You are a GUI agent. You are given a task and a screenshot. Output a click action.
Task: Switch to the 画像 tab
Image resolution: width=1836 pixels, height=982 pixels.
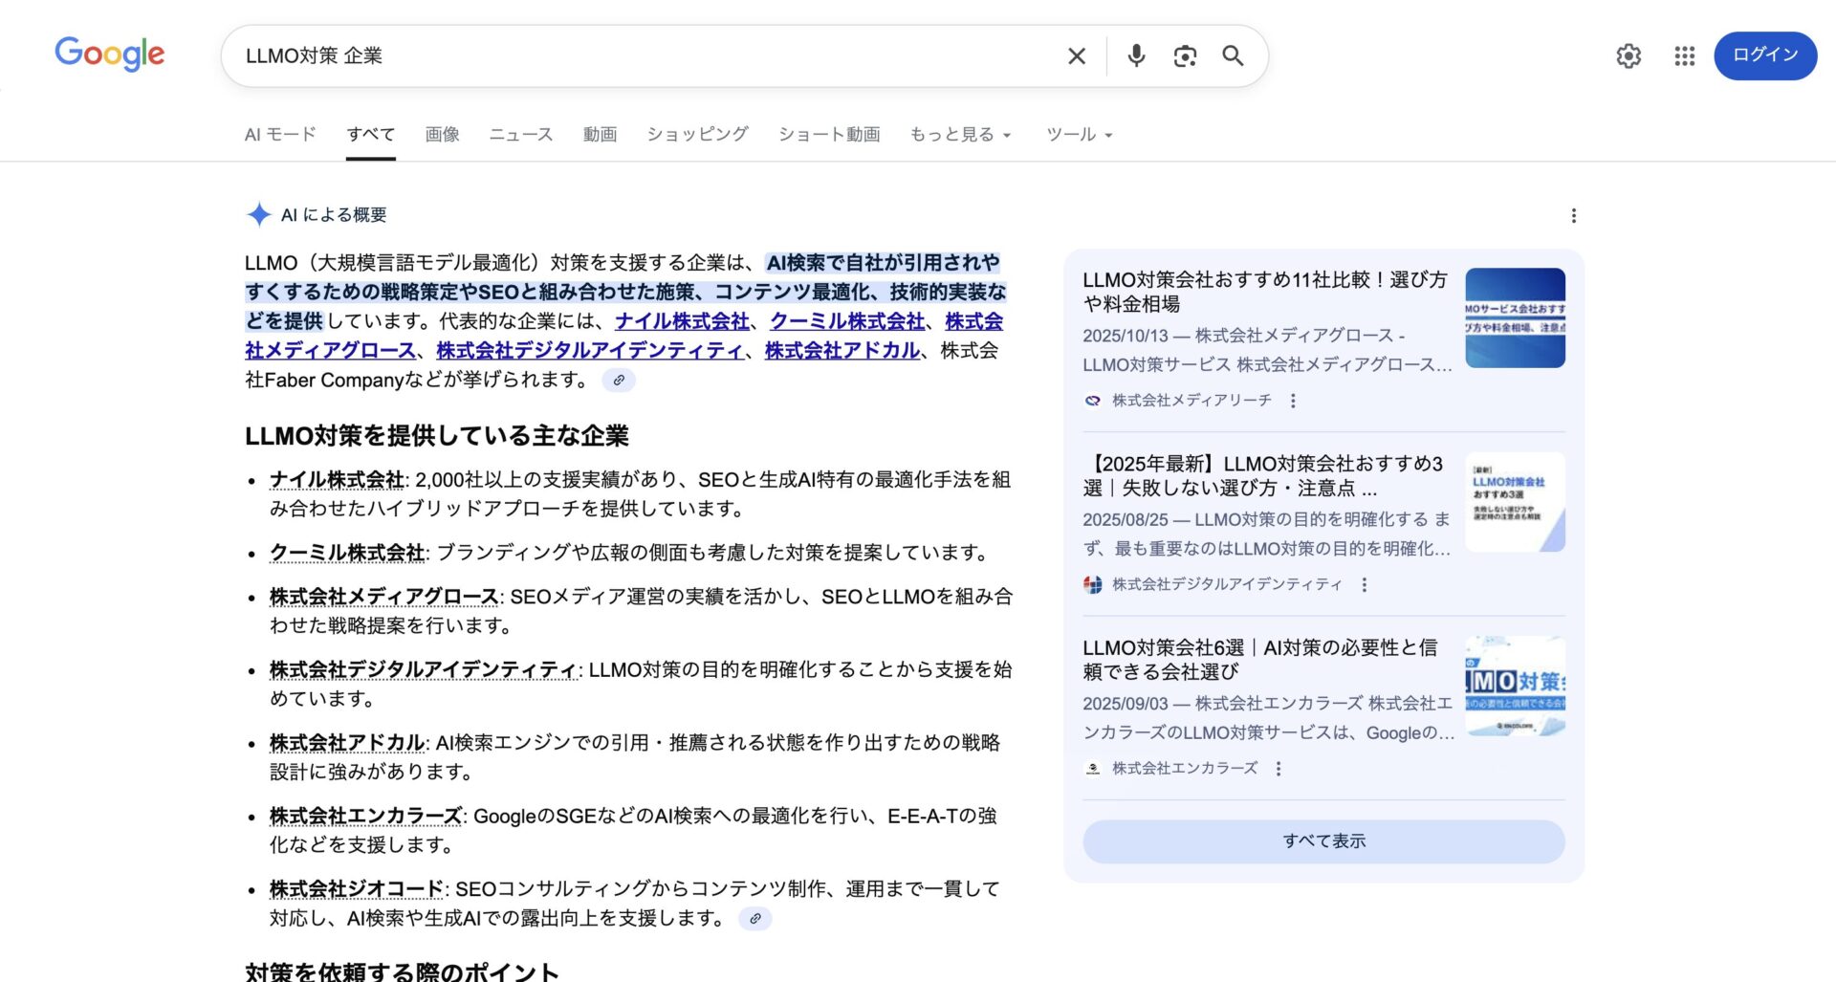(x=443, y=134)
